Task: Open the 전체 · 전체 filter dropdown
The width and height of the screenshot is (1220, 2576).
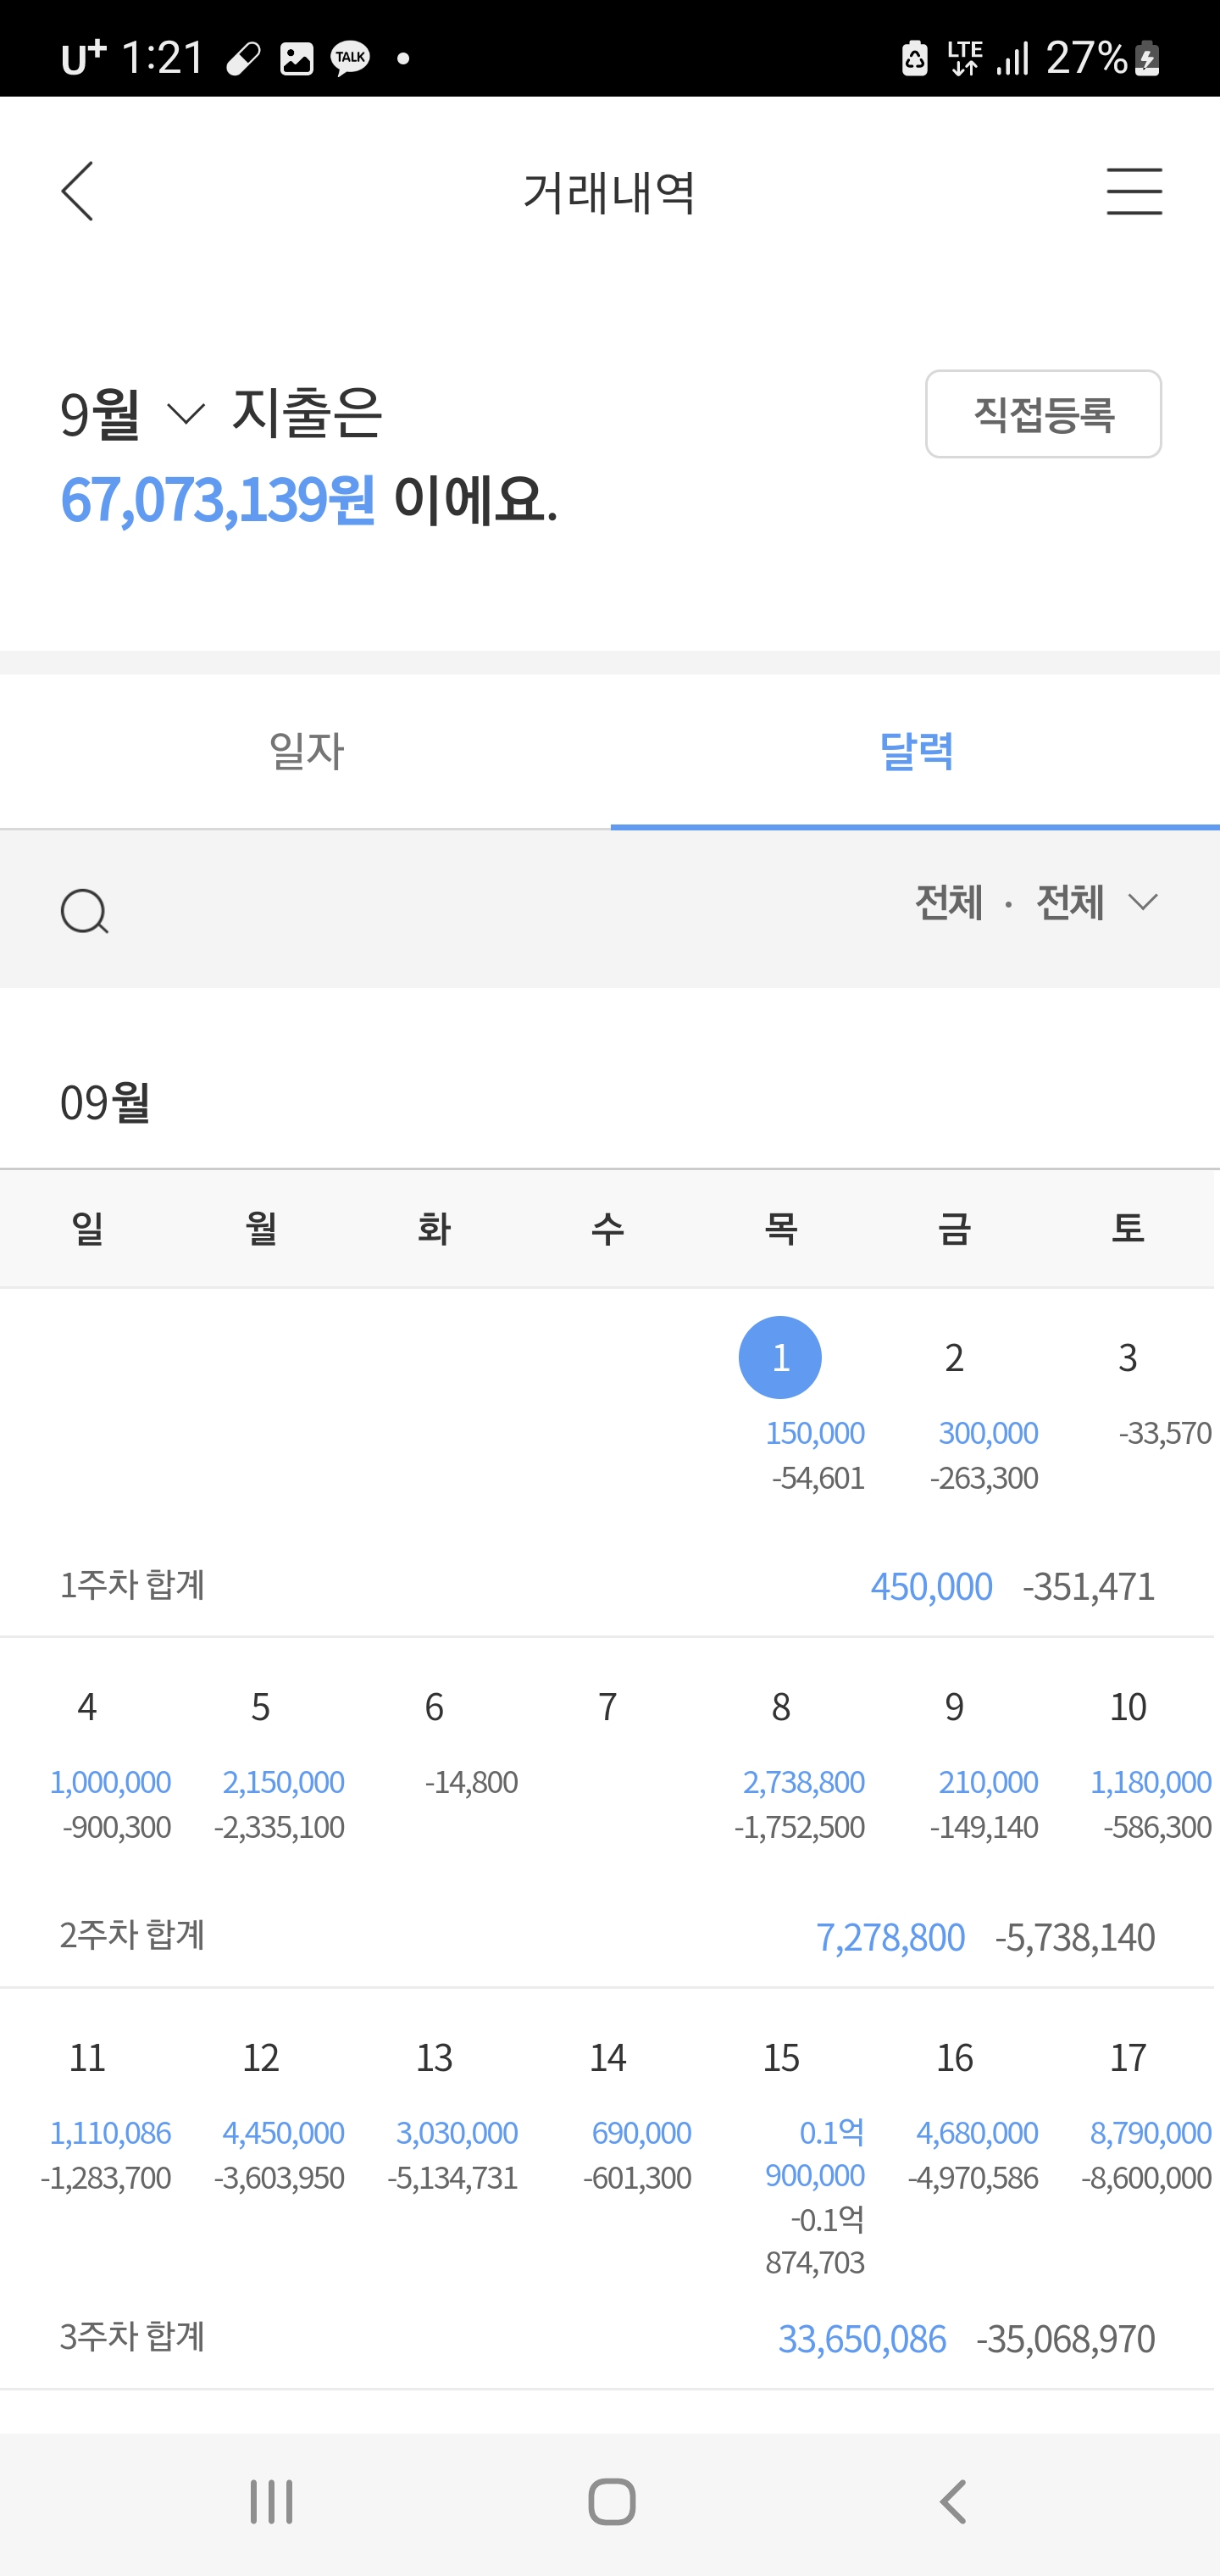Action: [x=1036, y=902]
